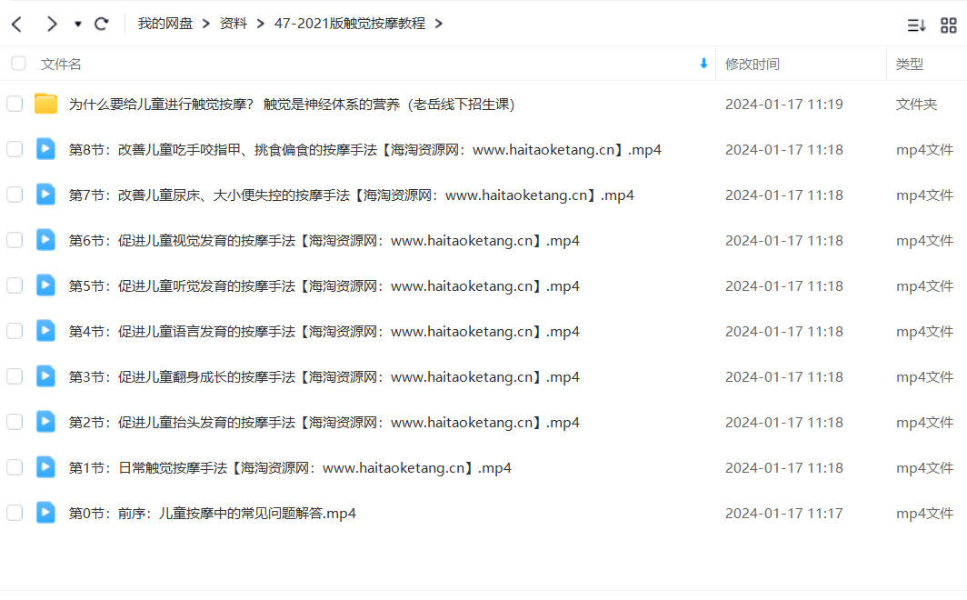
Task: Refresh the current folder listing
Action: click(x=101, y=24)
